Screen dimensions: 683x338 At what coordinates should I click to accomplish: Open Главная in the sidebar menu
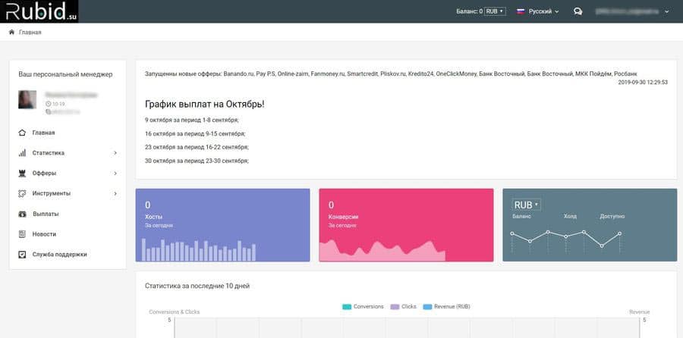(43, 133)
